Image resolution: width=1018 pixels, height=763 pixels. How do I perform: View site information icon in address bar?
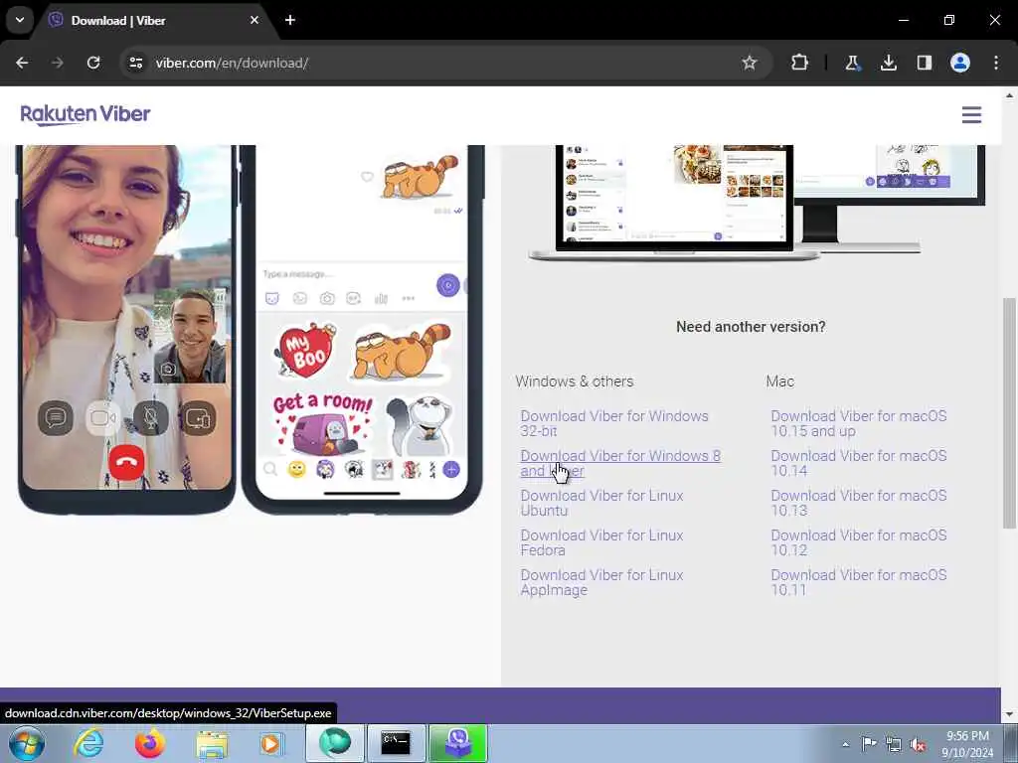coord(135,63)
